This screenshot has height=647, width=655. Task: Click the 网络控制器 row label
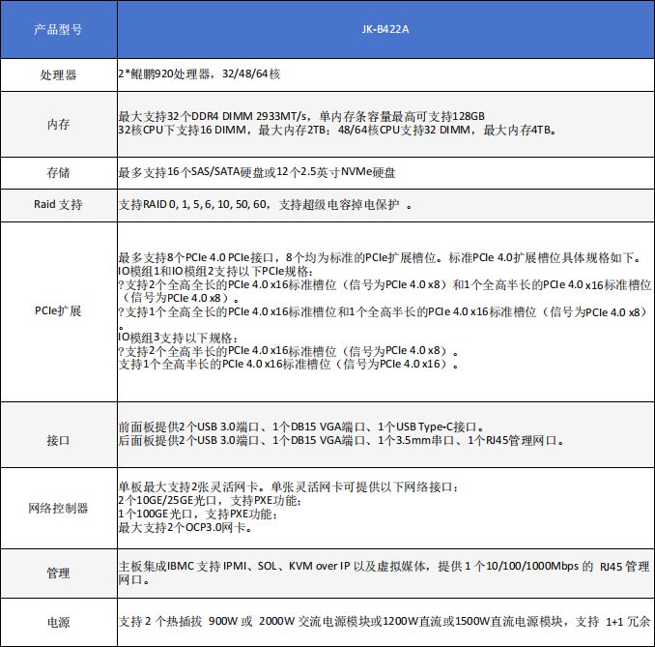tap(58, 508)
